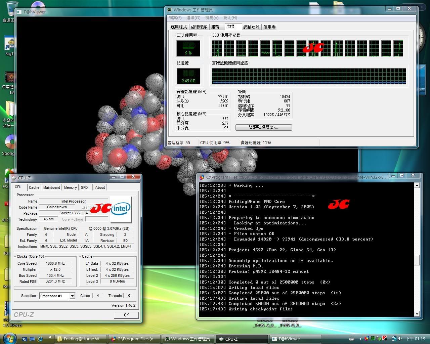Click OK button in CPU-Z
This screenshot has height=344, width=430.
126,315
